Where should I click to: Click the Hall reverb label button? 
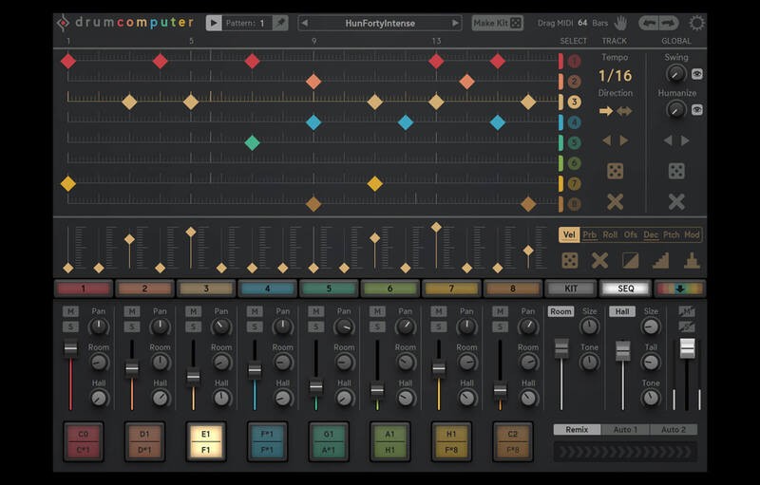(x=622, y=311)
